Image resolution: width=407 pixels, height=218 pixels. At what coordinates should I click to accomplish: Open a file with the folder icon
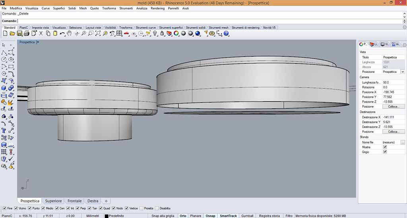pyautogui.click(x=12, y=33)
